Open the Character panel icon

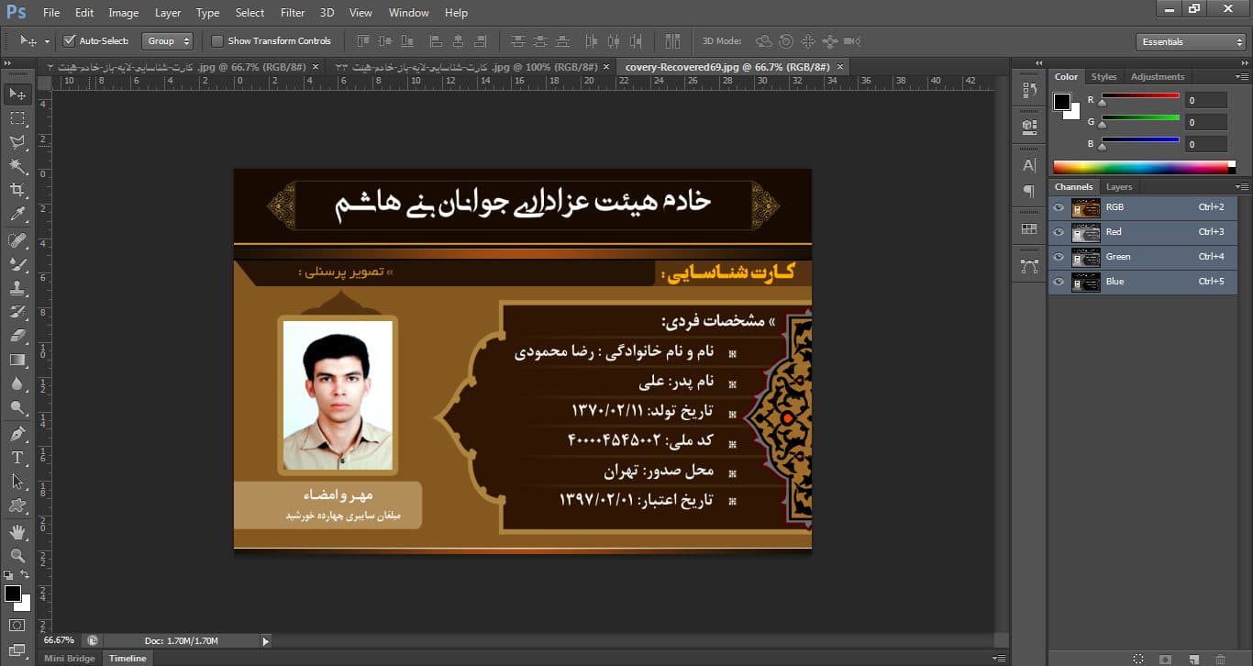pyautogui.click(x=1029, y=166)
